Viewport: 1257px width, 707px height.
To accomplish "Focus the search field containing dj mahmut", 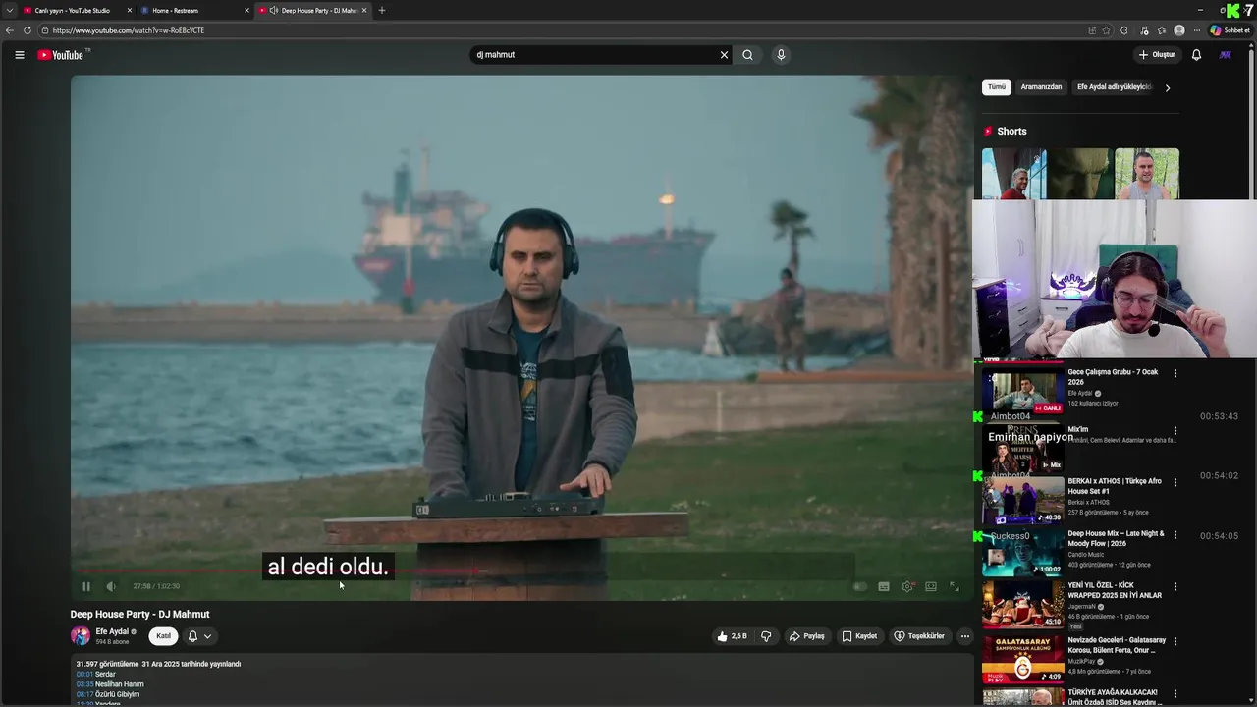I will tap(594, 55).
